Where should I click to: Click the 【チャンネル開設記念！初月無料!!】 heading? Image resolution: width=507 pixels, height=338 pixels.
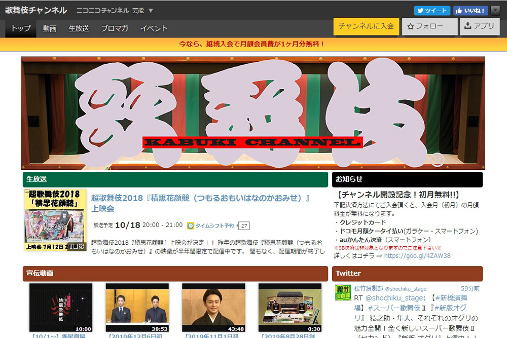point(398,195)
